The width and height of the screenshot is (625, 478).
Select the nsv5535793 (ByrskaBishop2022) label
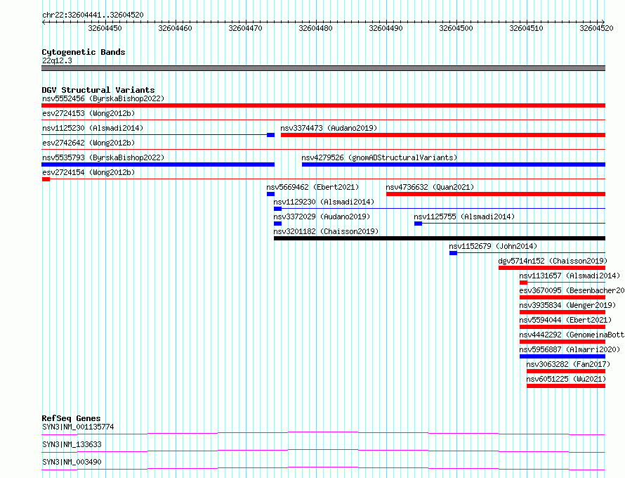(103, 157)
